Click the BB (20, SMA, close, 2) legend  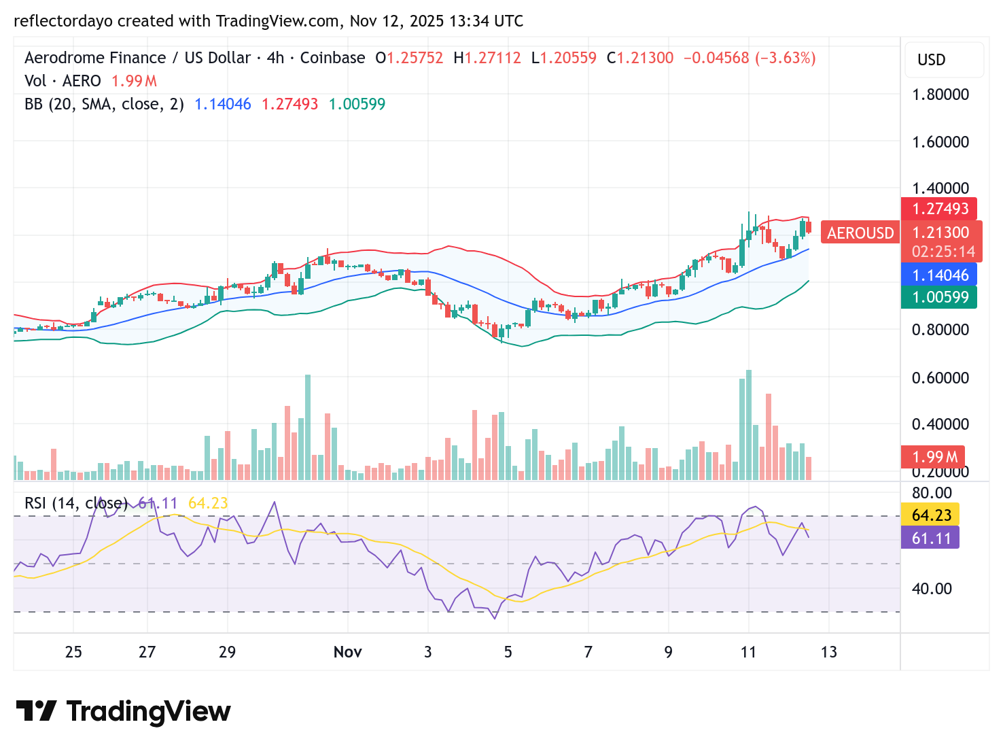(104, 104)
